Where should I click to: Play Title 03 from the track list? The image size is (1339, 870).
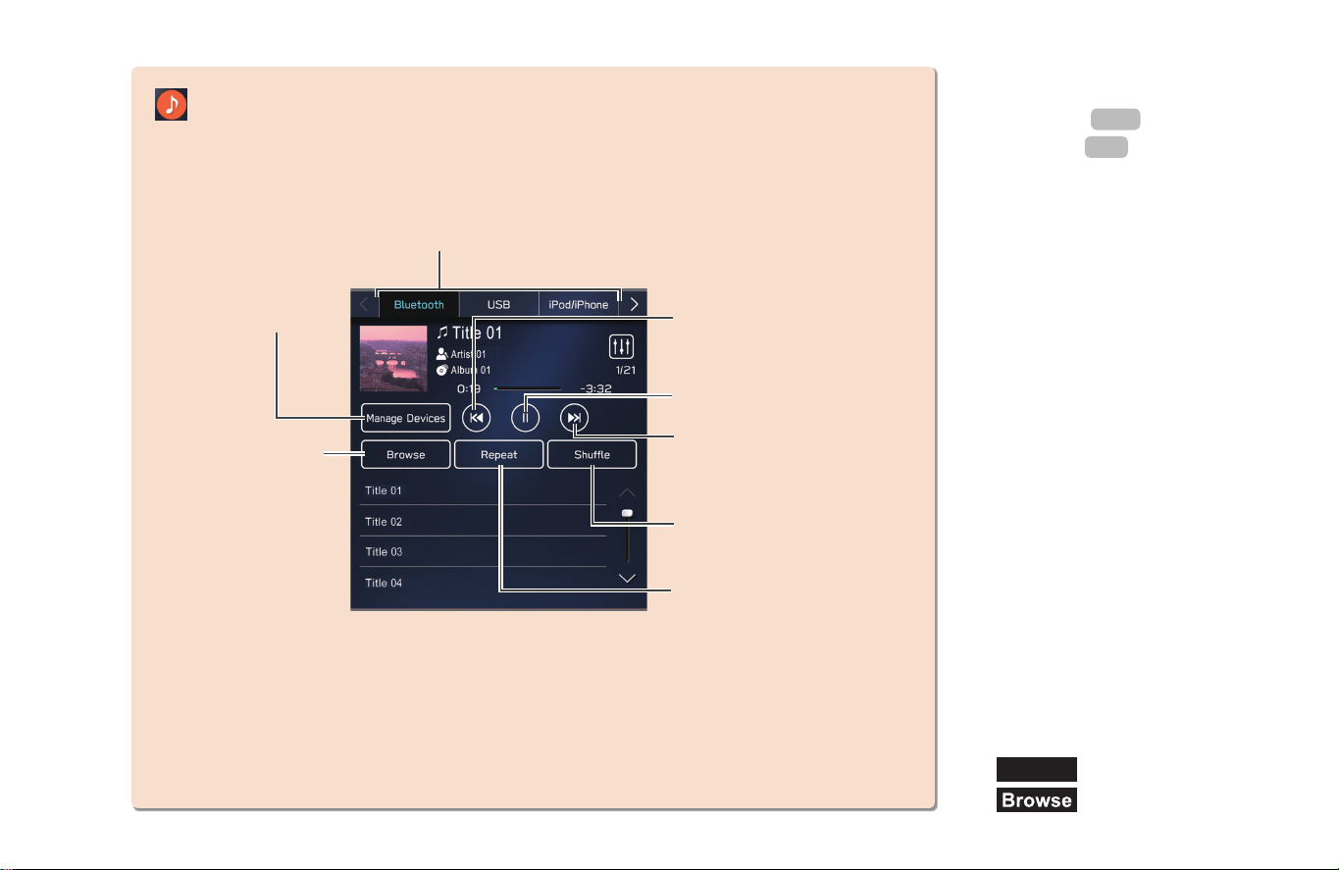tap(483, 551)
